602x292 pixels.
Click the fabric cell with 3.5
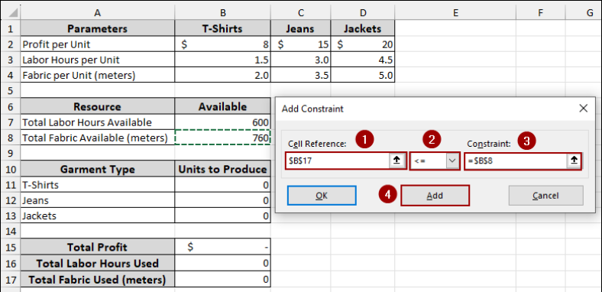[x=300, y=75]
